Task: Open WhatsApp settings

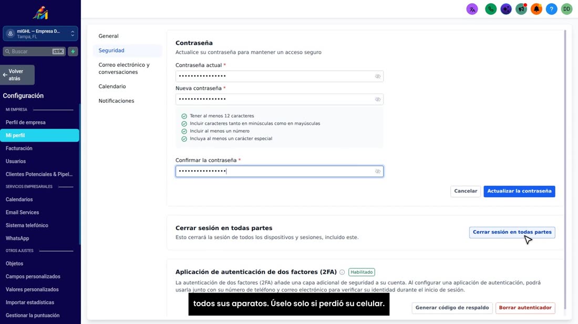Action: [x=17, y=239]
